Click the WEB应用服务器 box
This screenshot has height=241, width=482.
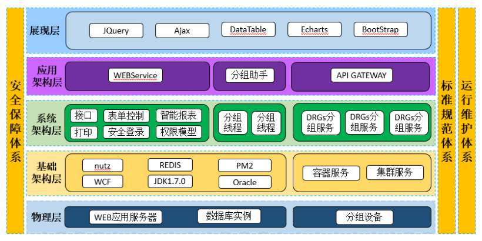point(126,217)
